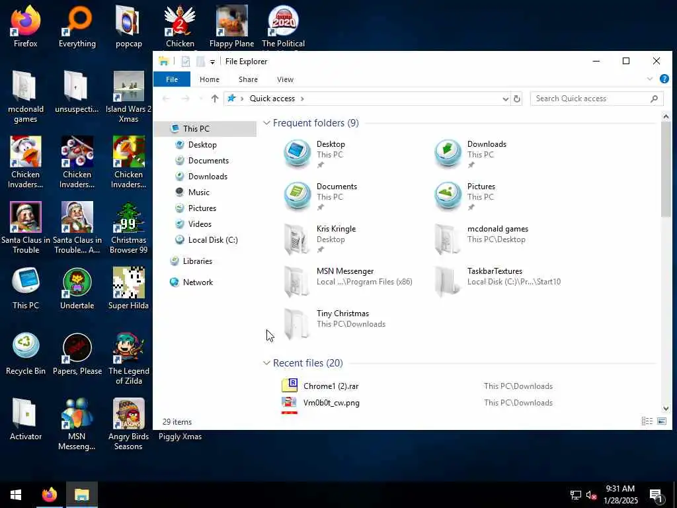Open the Customize Quick Access Toolbar dropdown

click(212, 62)
